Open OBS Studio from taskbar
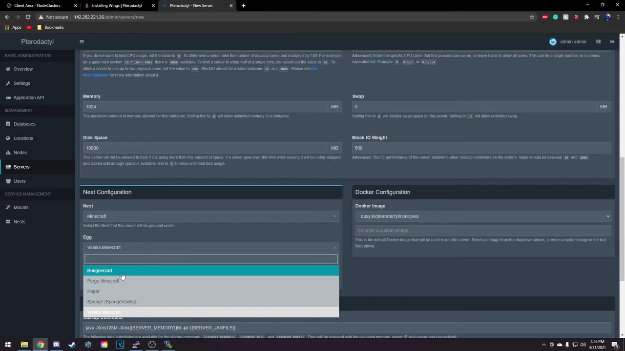Image resolution: width=625 pixels, height=351 pixels. tap(152, 345)
